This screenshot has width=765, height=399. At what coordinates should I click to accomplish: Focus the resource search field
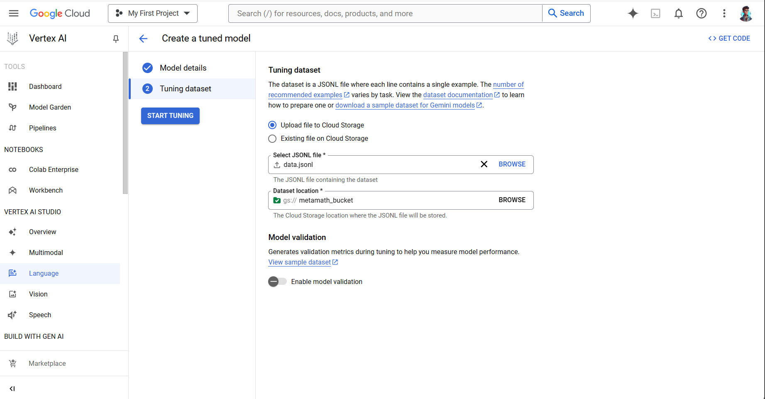pyautogui.click(x=385, y=13)
